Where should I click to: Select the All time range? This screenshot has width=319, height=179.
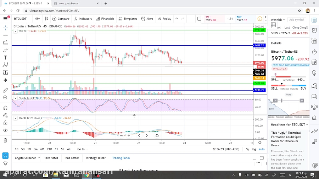coord(69,149)
